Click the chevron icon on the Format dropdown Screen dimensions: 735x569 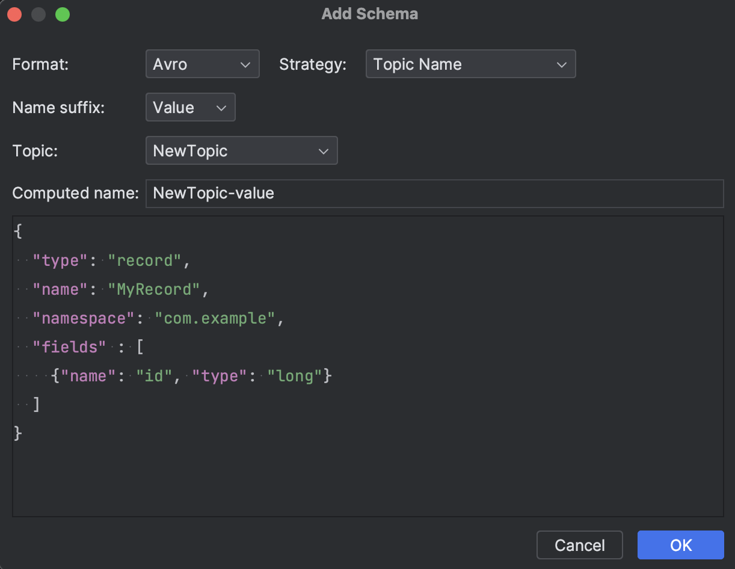[x=247, y=63]
